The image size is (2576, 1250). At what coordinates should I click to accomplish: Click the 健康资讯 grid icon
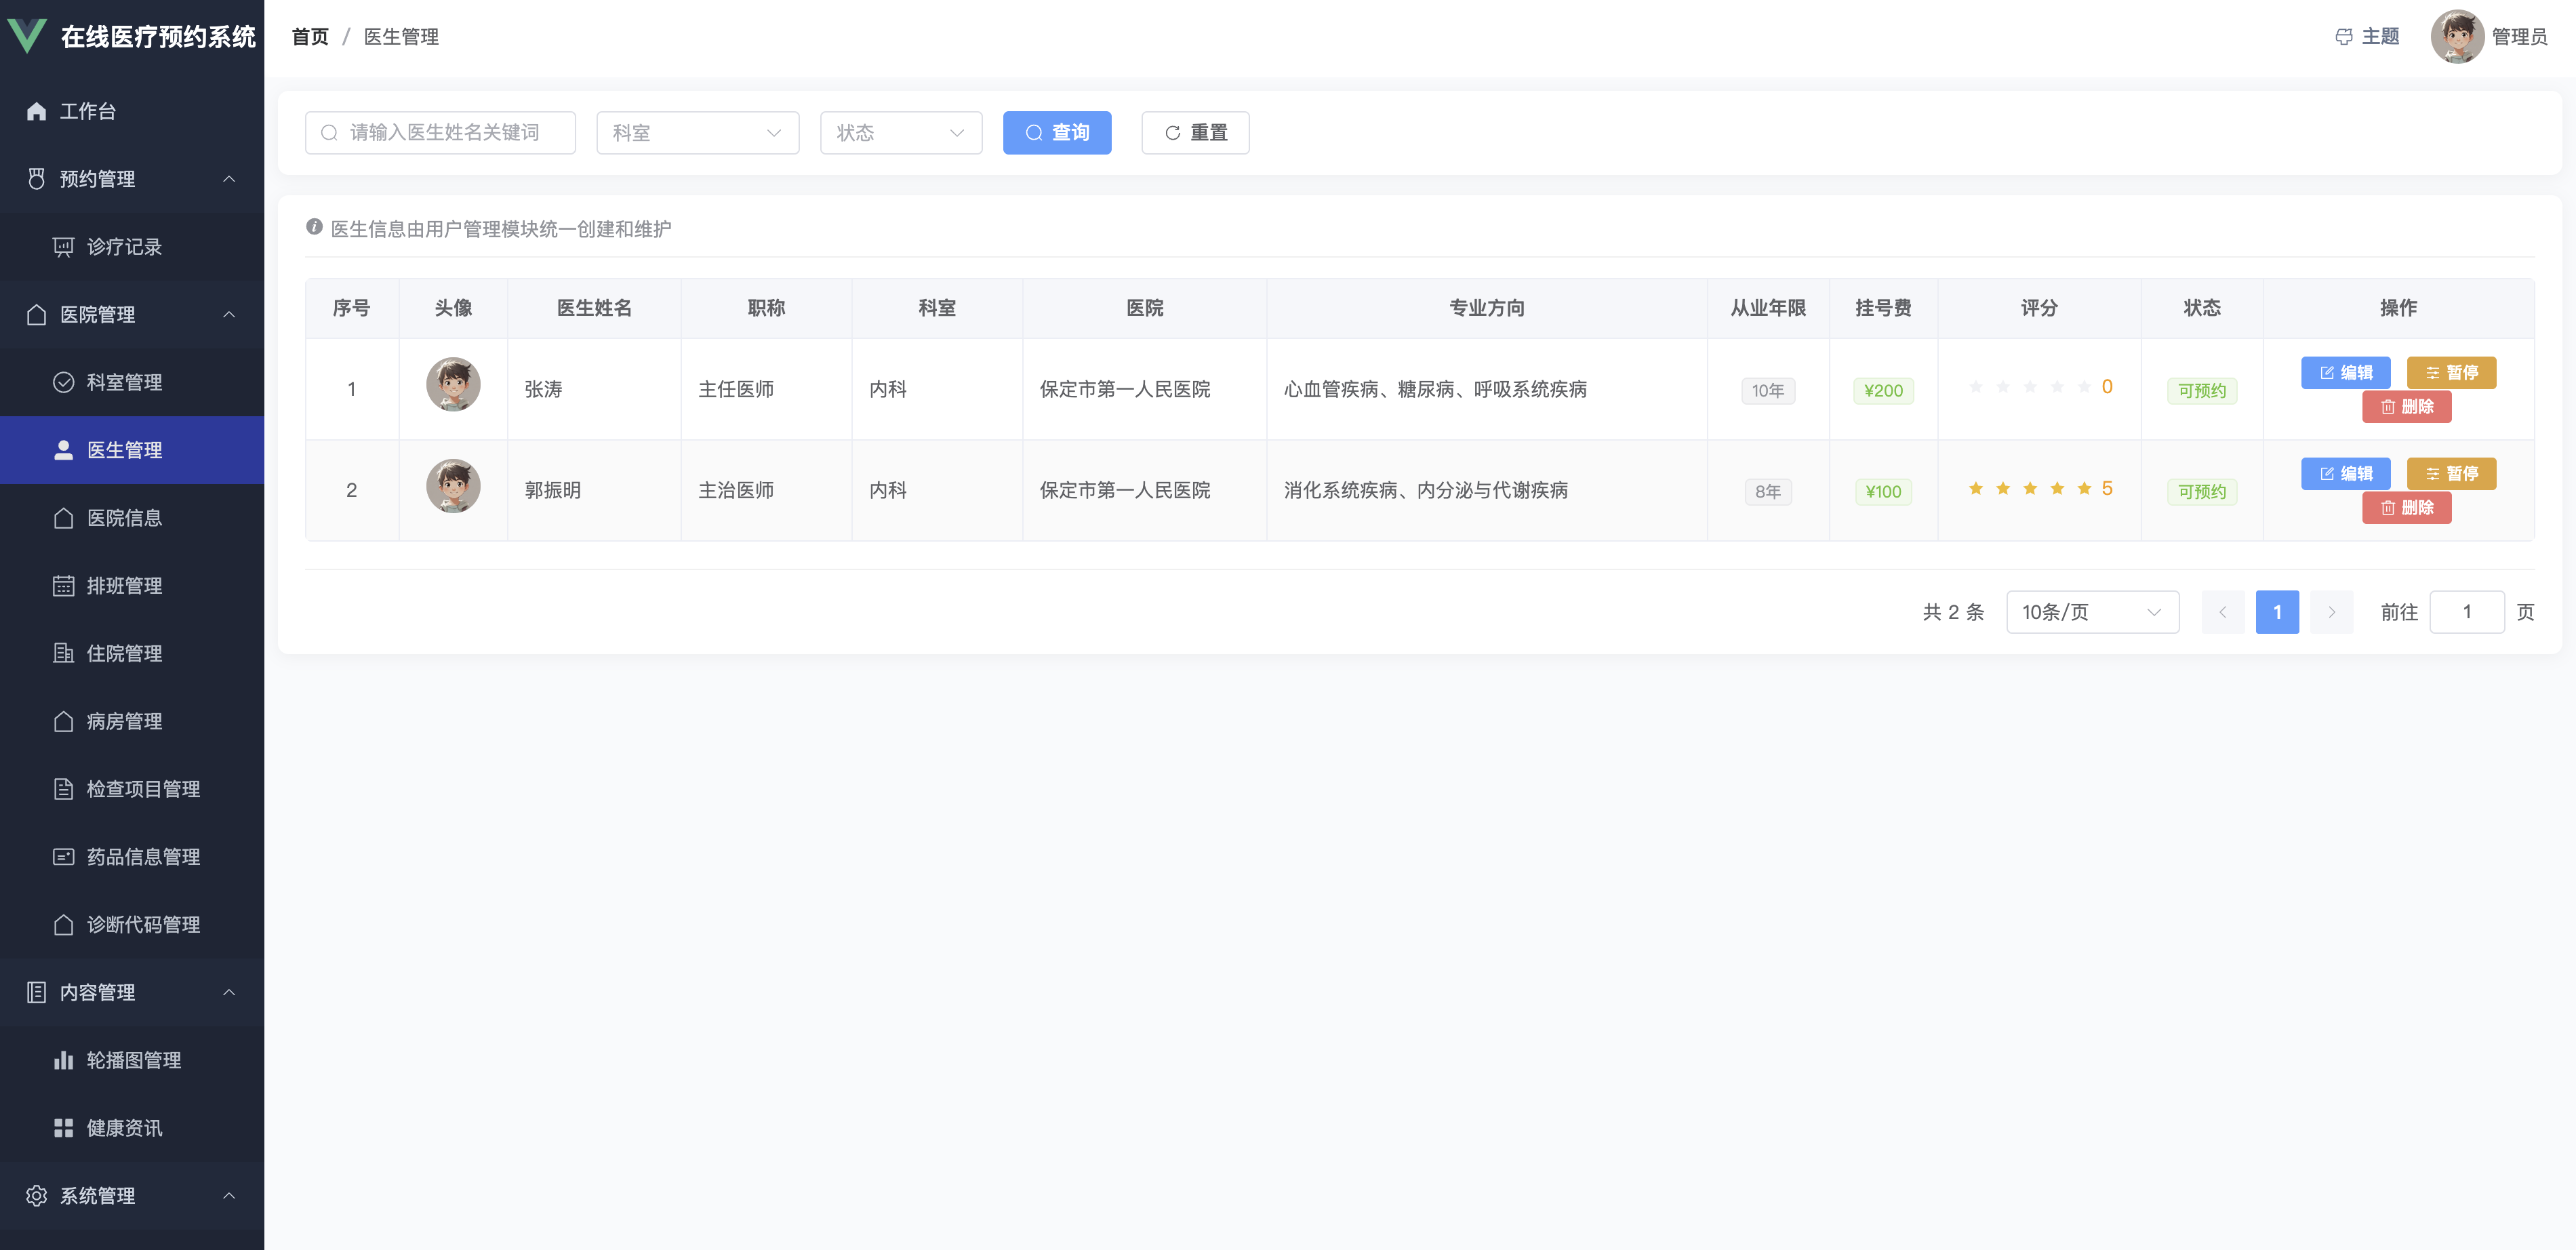63,1128
